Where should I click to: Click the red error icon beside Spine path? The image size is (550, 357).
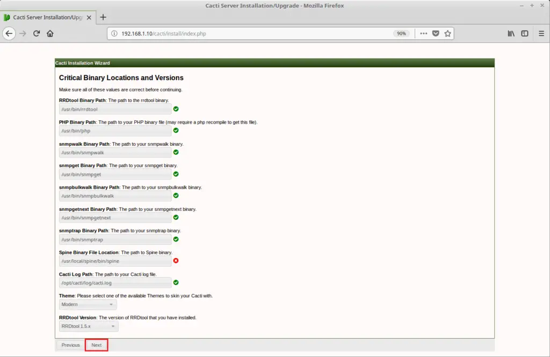click(x=176, y=260)
